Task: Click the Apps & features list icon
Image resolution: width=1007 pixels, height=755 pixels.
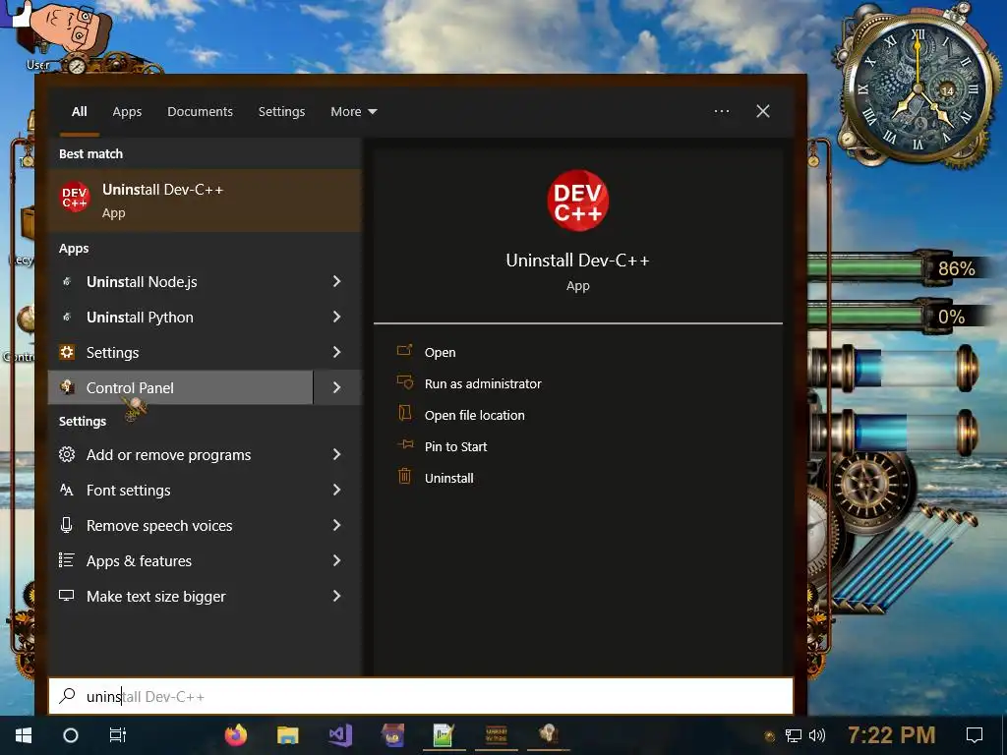Action: 67,559
